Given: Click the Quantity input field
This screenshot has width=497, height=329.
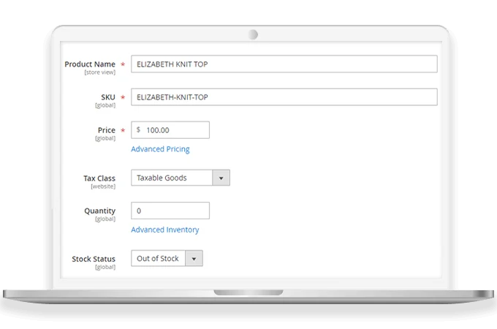Looking at the screenshot, I should point(170,211).
